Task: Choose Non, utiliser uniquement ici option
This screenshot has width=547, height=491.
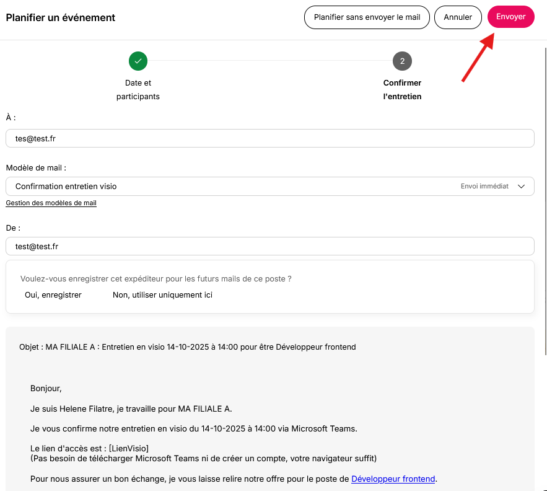Action: coord(162,294)
